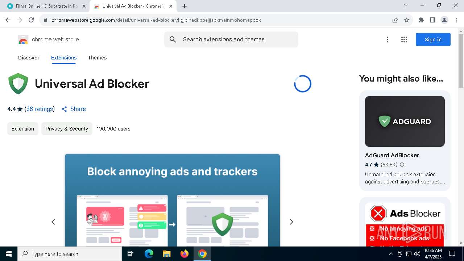Click the Type here to search box
Image resolution: width=464 pixels, height=261 pixels.
pos(70,254)
